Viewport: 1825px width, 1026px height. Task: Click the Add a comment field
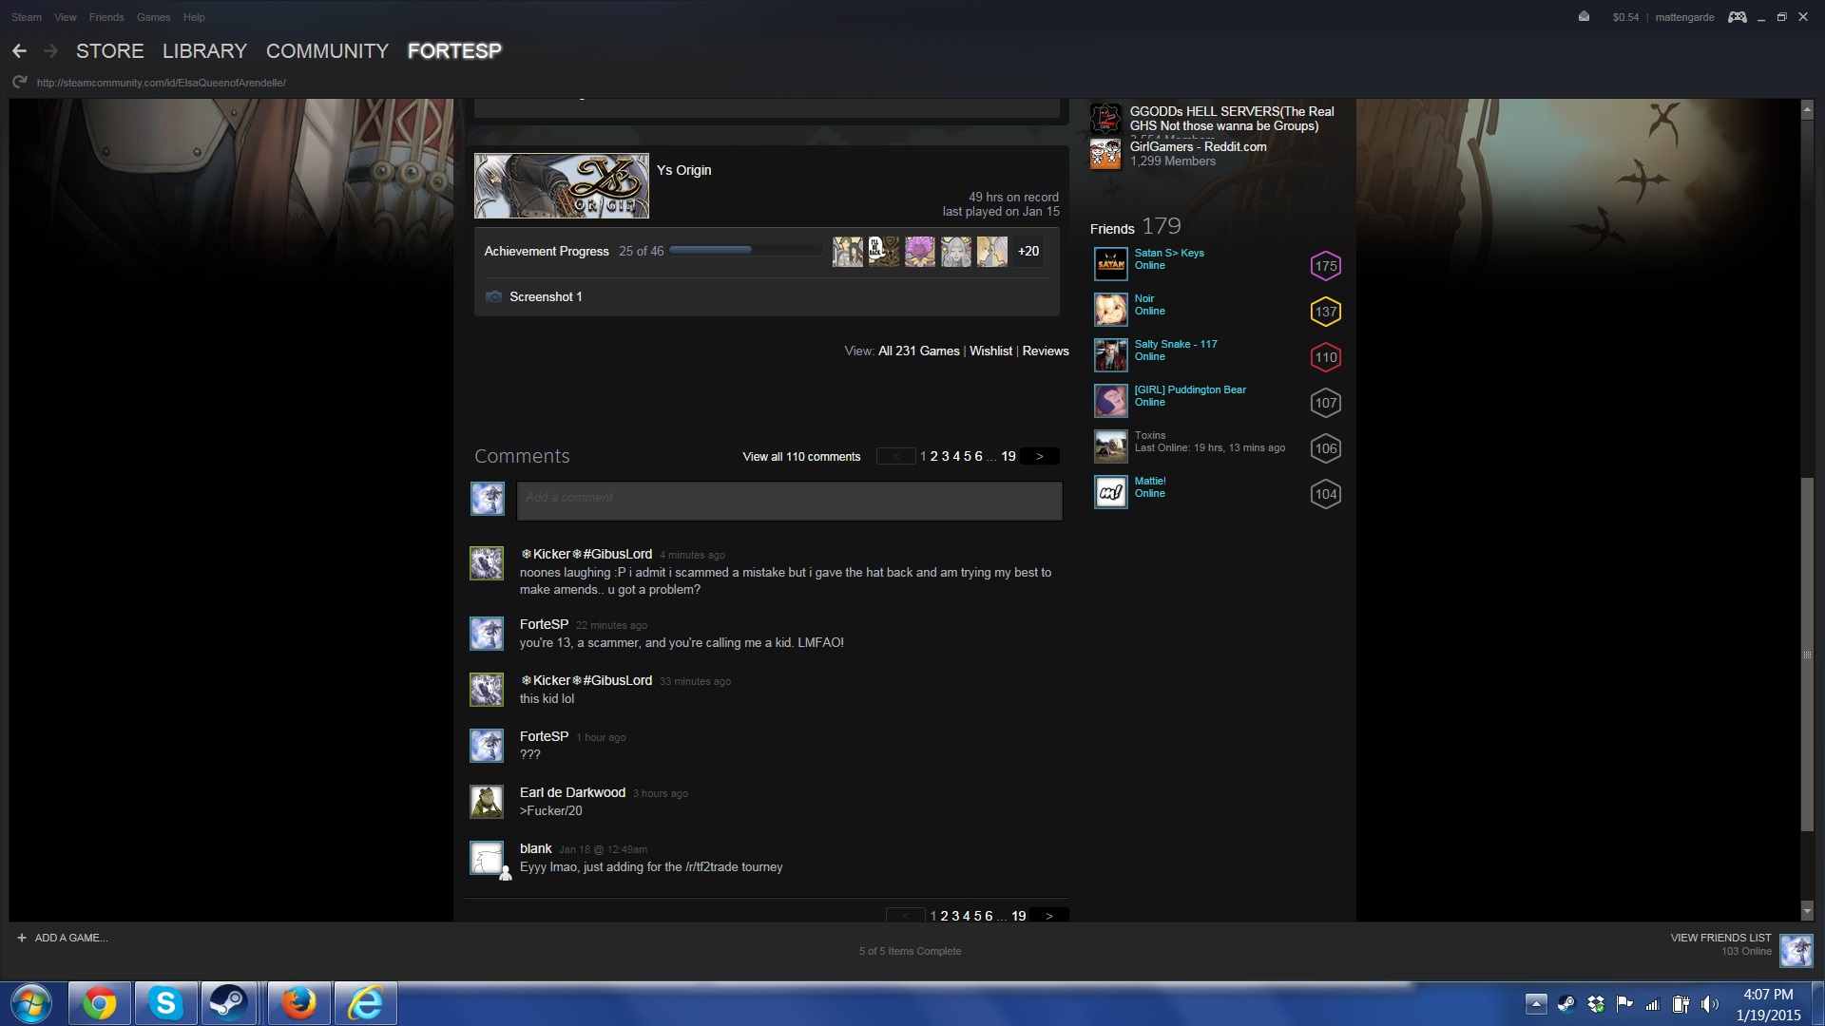[x=789, y=501]
